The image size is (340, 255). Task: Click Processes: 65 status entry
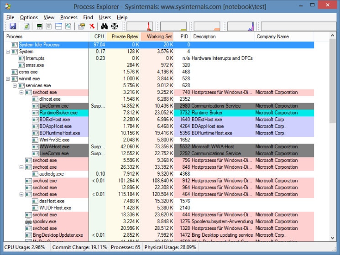[126, 247]
